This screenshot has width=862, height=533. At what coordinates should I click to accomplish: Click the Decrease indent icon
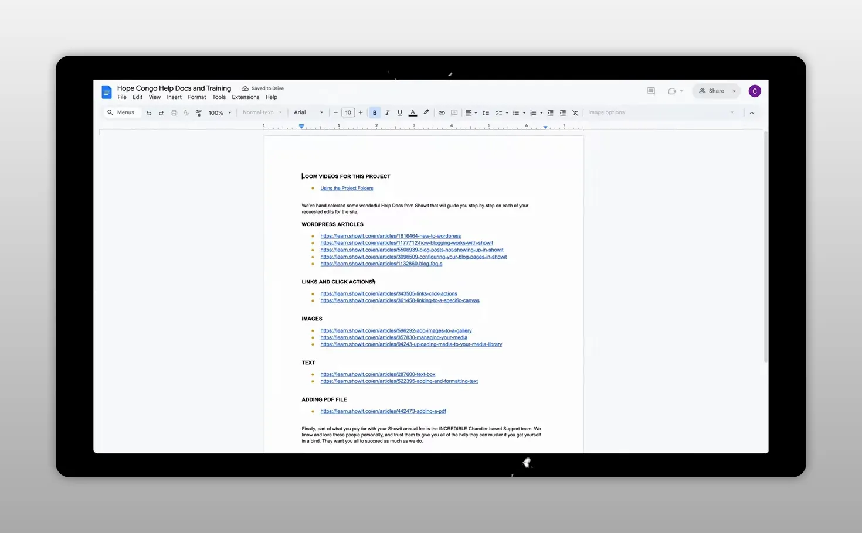pos(550,112)
